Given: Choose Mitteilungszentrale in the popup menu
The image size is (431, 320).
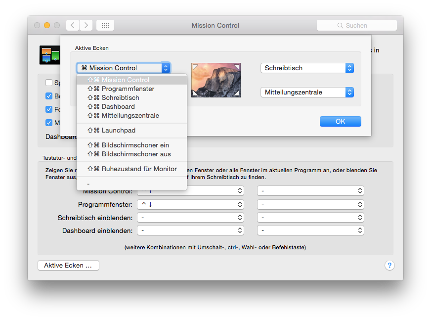Looking at the screenshot, I should click(131, 116).
